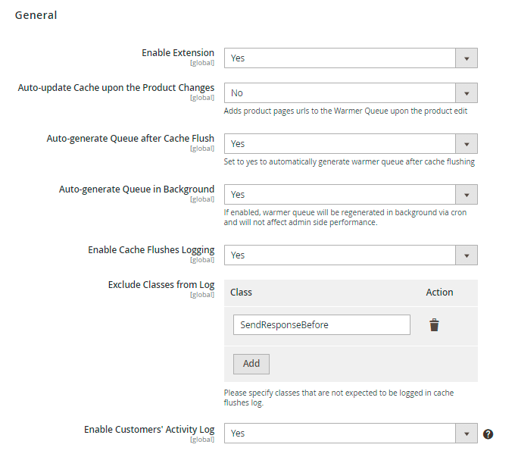Click the Enable Customers' Activity Log label

(149, 430)
